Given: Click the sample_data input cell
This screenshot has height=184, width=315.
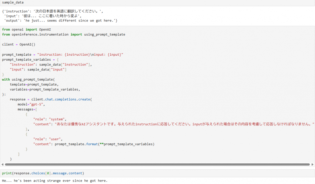Looking at the screenshot, I should (x=11, y=2).
